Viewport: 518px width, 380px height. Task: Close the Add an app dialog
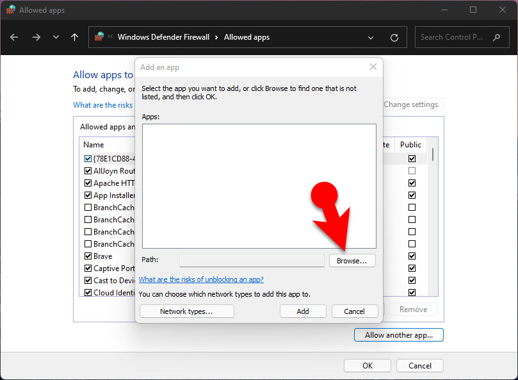tap(373, 67)
